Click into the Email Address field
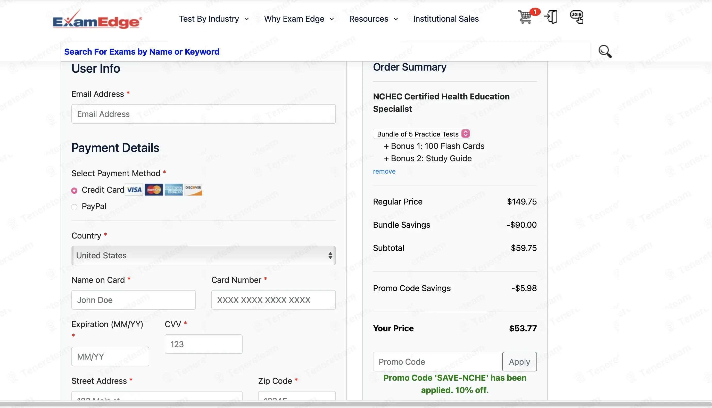 click(203, 114)
